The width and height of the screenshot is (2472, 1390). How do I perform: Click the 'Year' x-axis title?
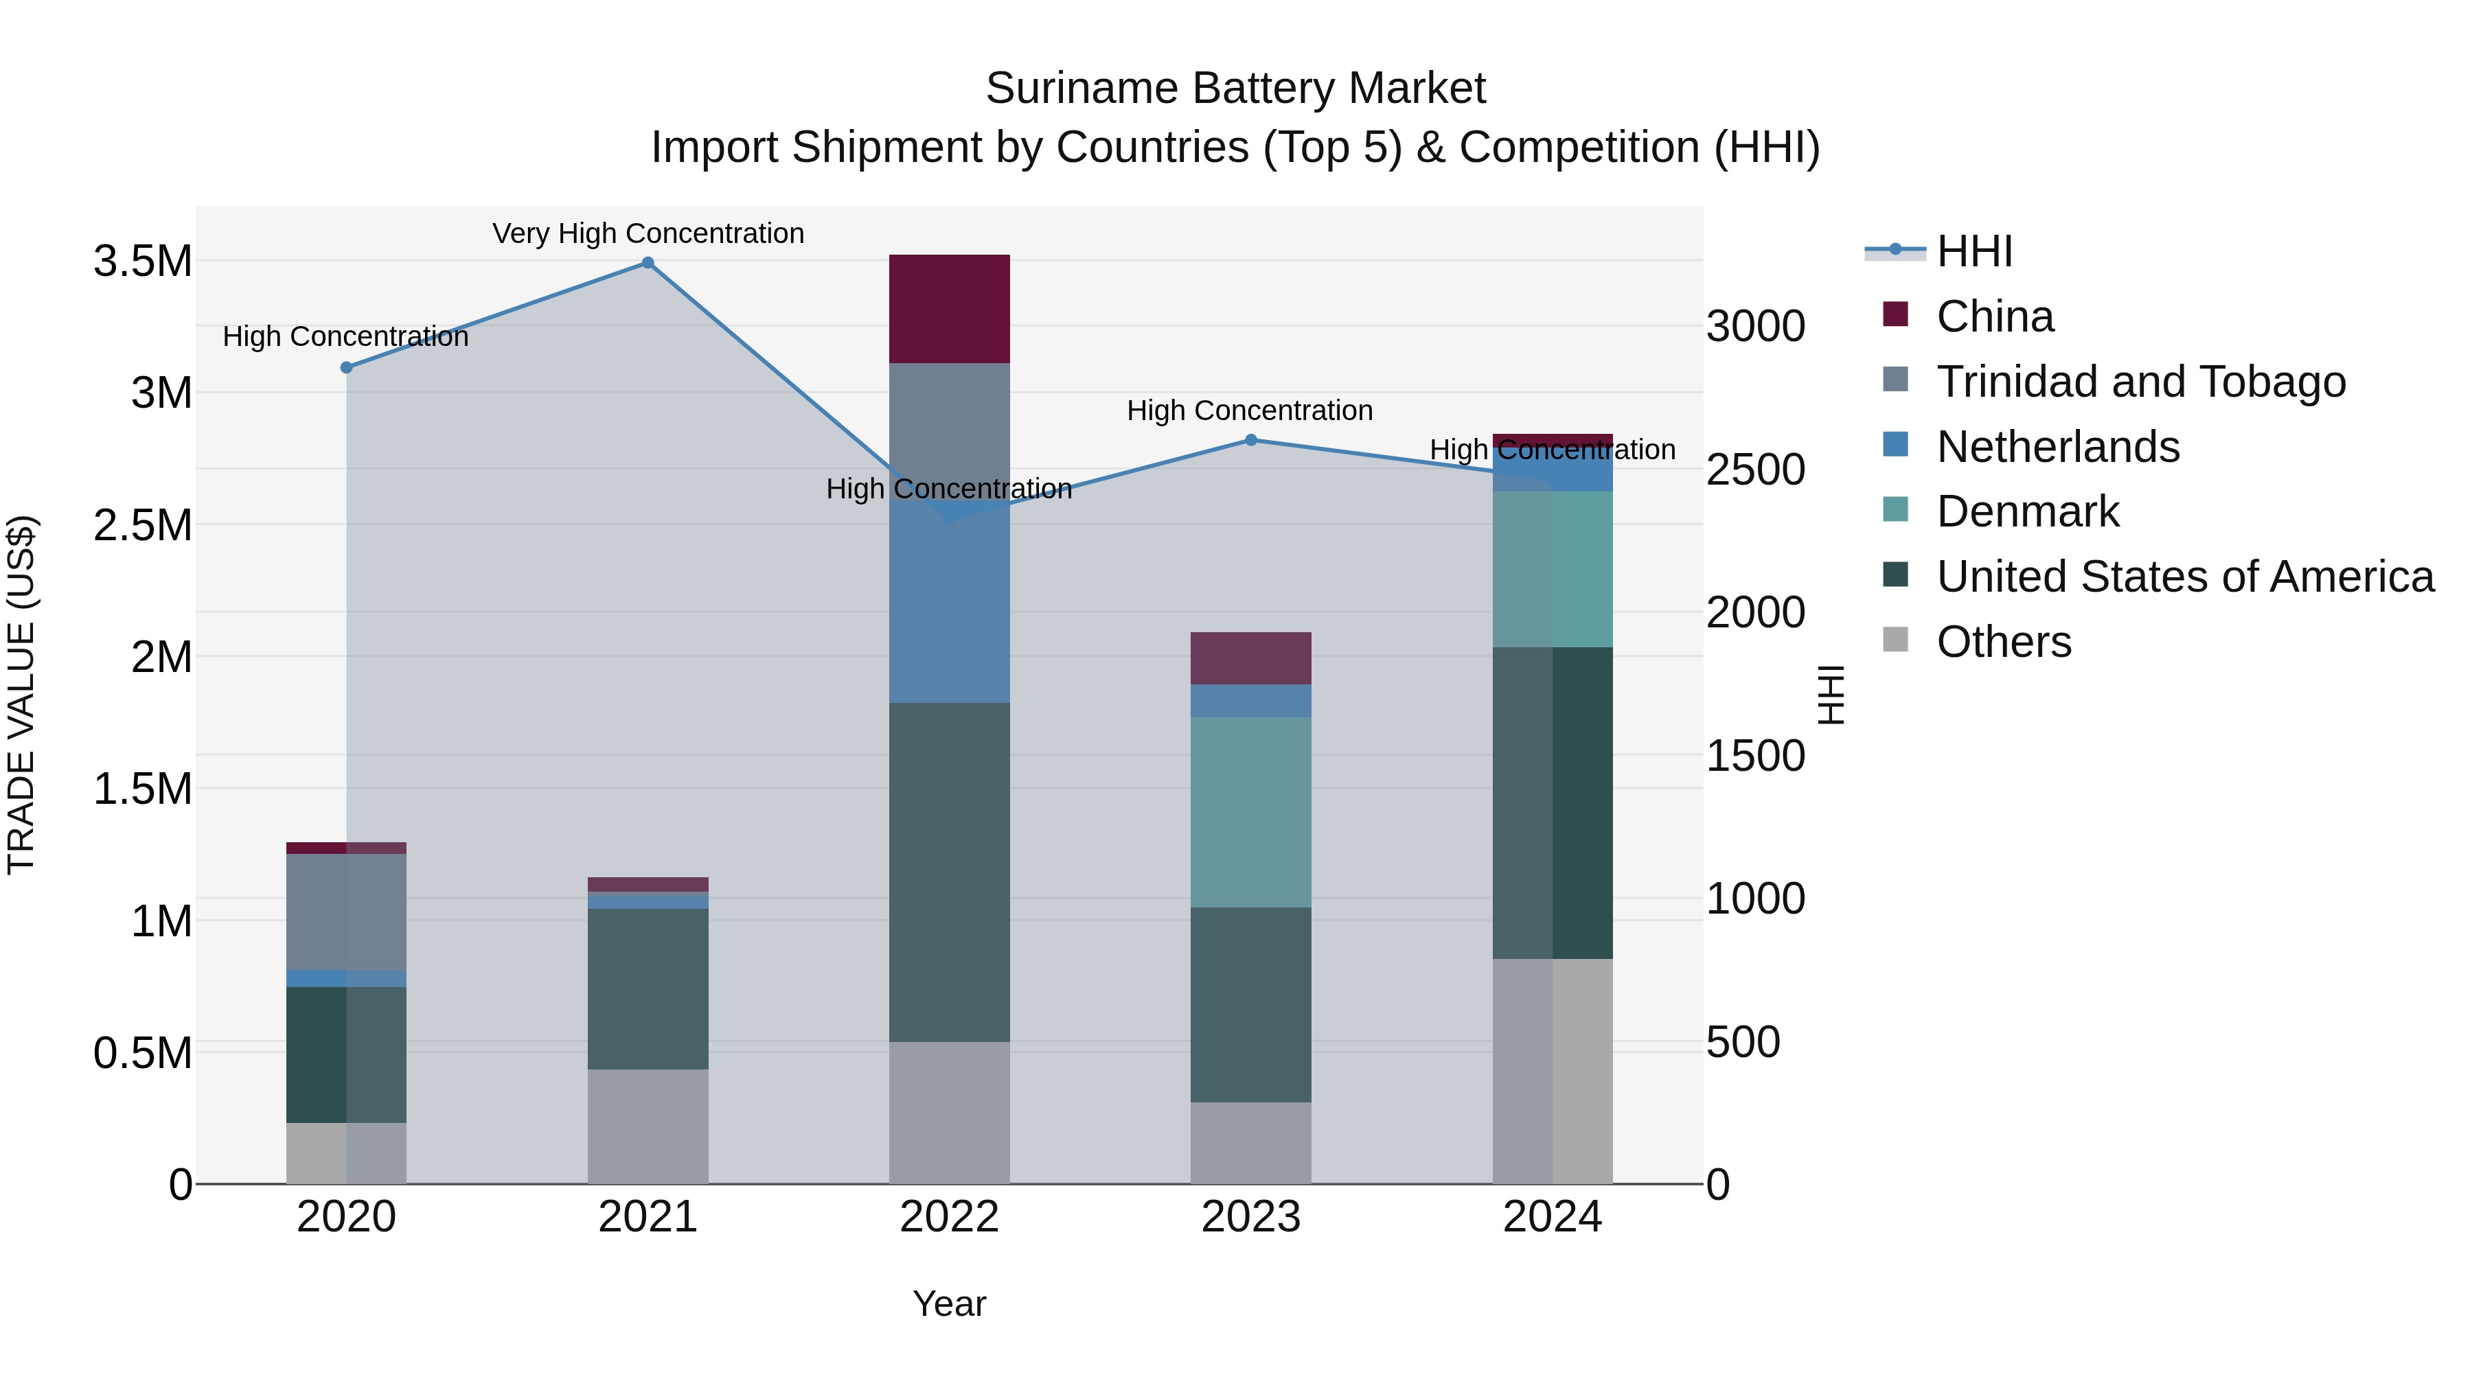point(949,1304)
